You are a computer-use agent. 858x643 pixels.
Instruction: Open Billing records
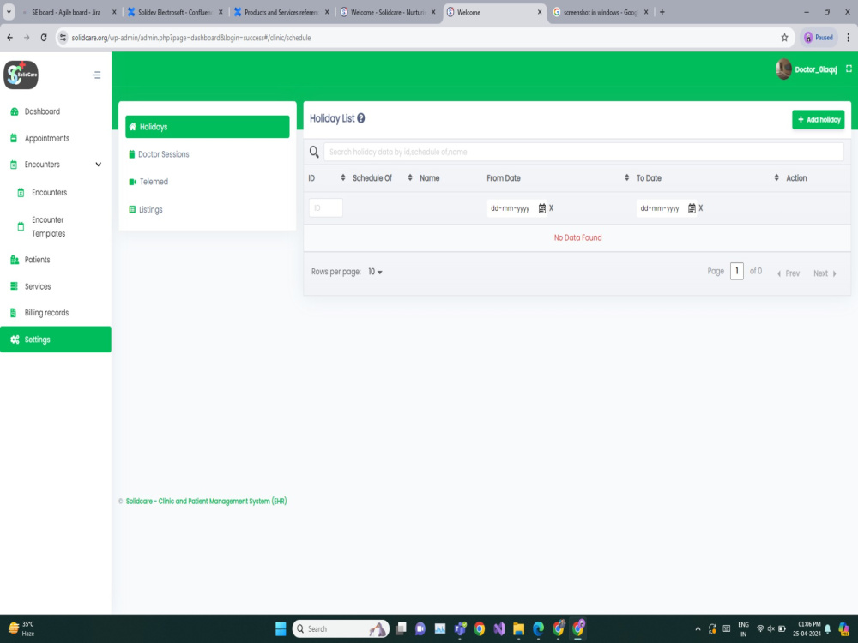46,313
